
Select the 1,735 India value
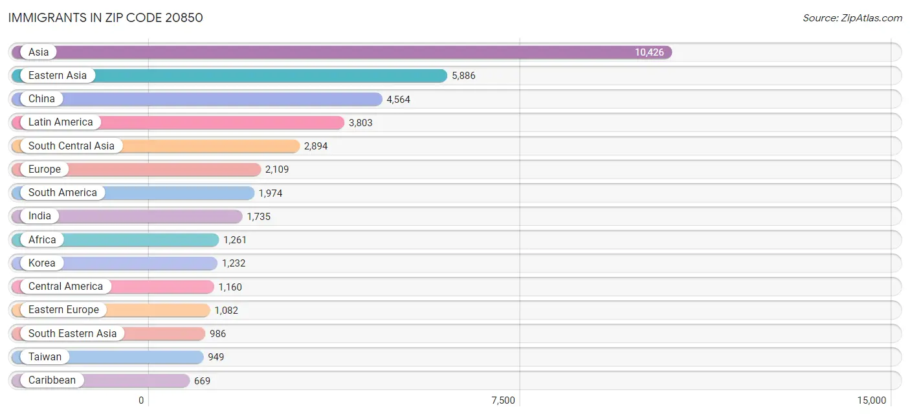pyautogui.click(x=258, y=216)
